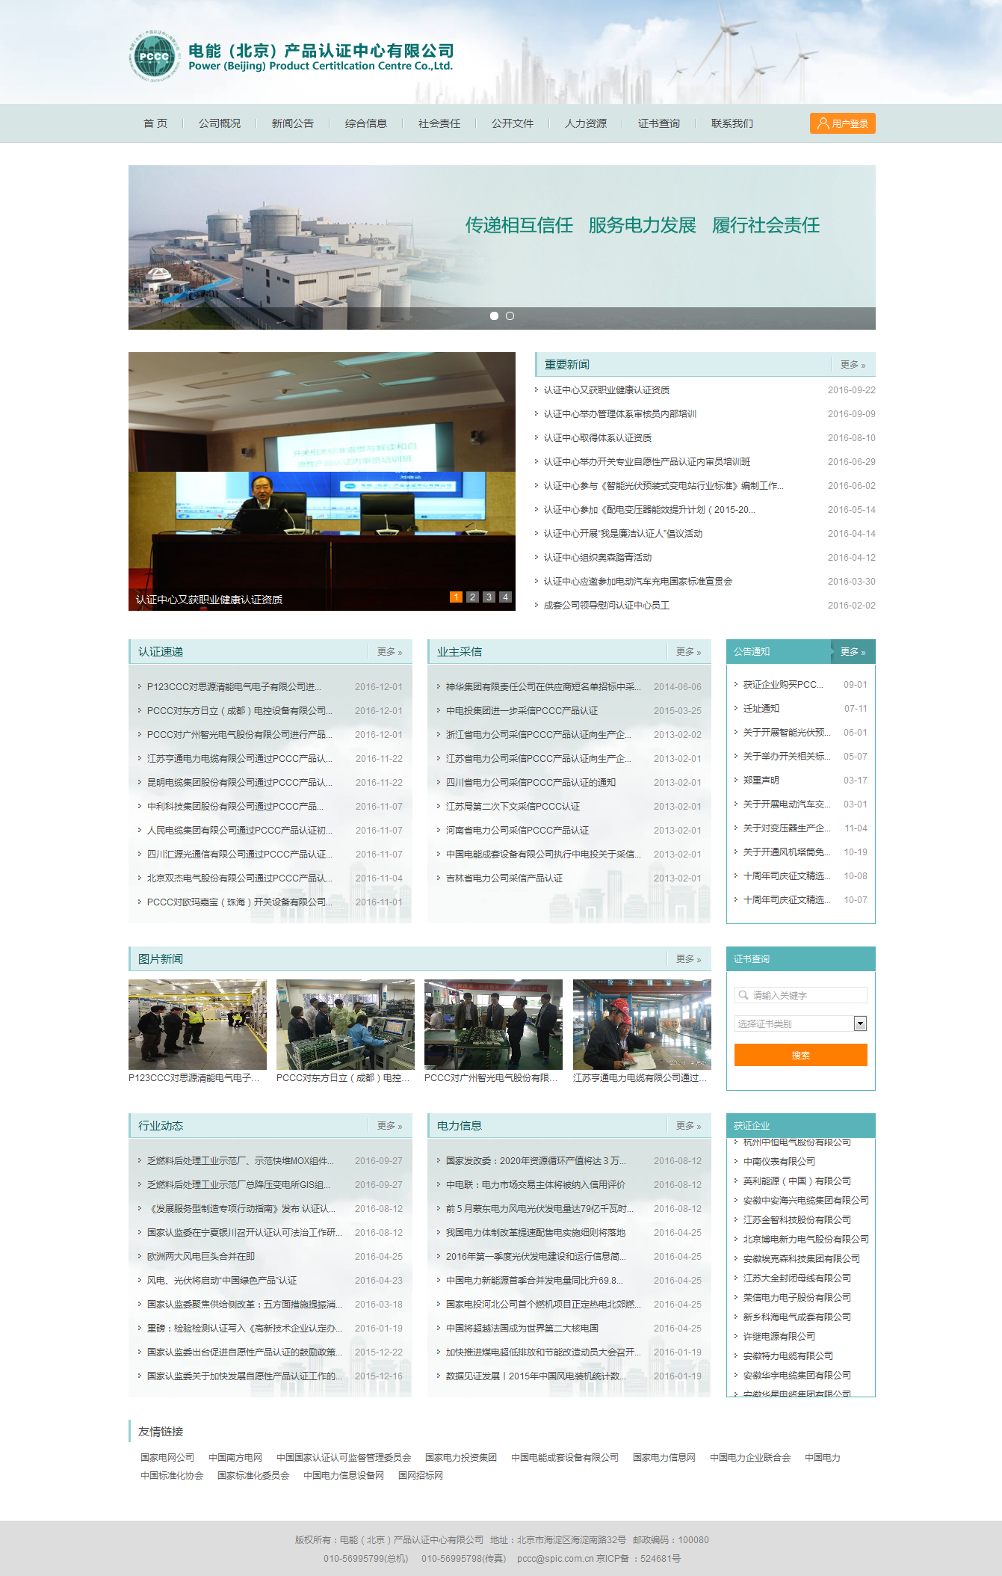Screen dimensions: 1002x1576
Task: Open photo PCCC对广州智光电气股份有限
Action: pyautogui.click(x=493, y=1024)
